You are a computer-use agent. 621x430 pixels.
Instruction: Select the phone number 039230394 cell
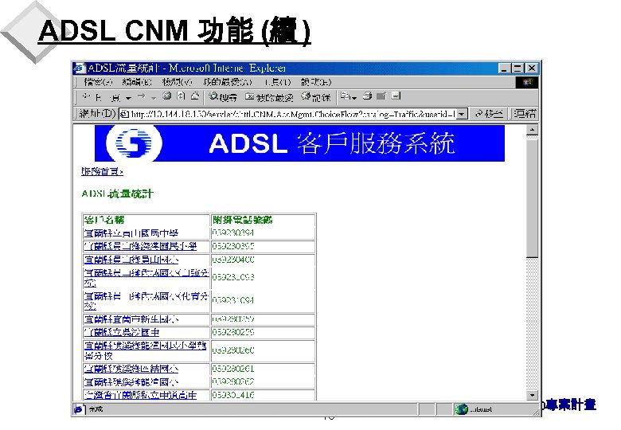263,233
